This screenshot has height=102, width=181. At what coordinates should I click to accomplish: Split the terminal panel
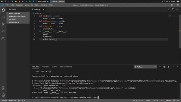coord(164,67)
